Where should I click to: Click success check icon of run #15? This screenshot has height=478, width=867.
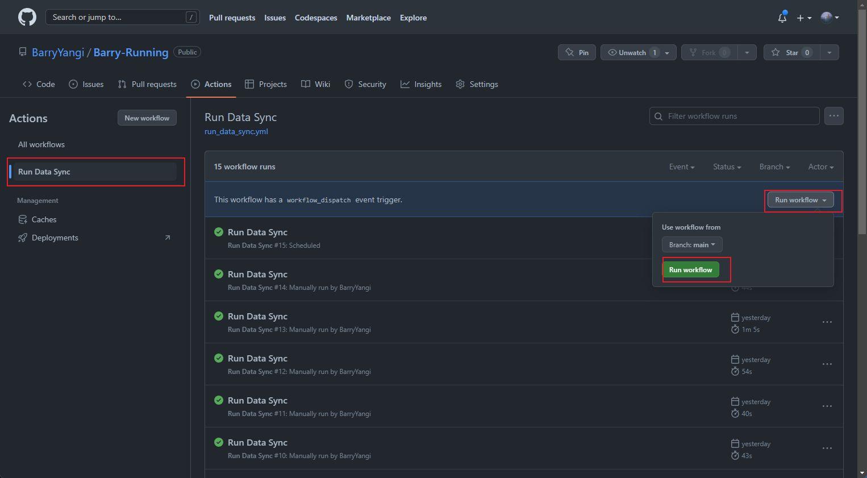[219, 232]
